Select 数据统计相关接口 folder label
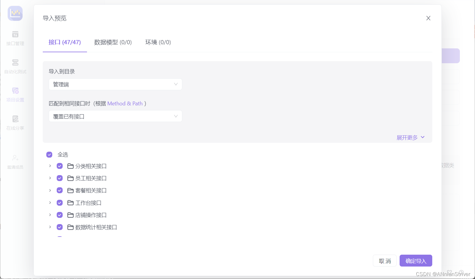Viewport: 475px width, 279px height. point(96,227)
